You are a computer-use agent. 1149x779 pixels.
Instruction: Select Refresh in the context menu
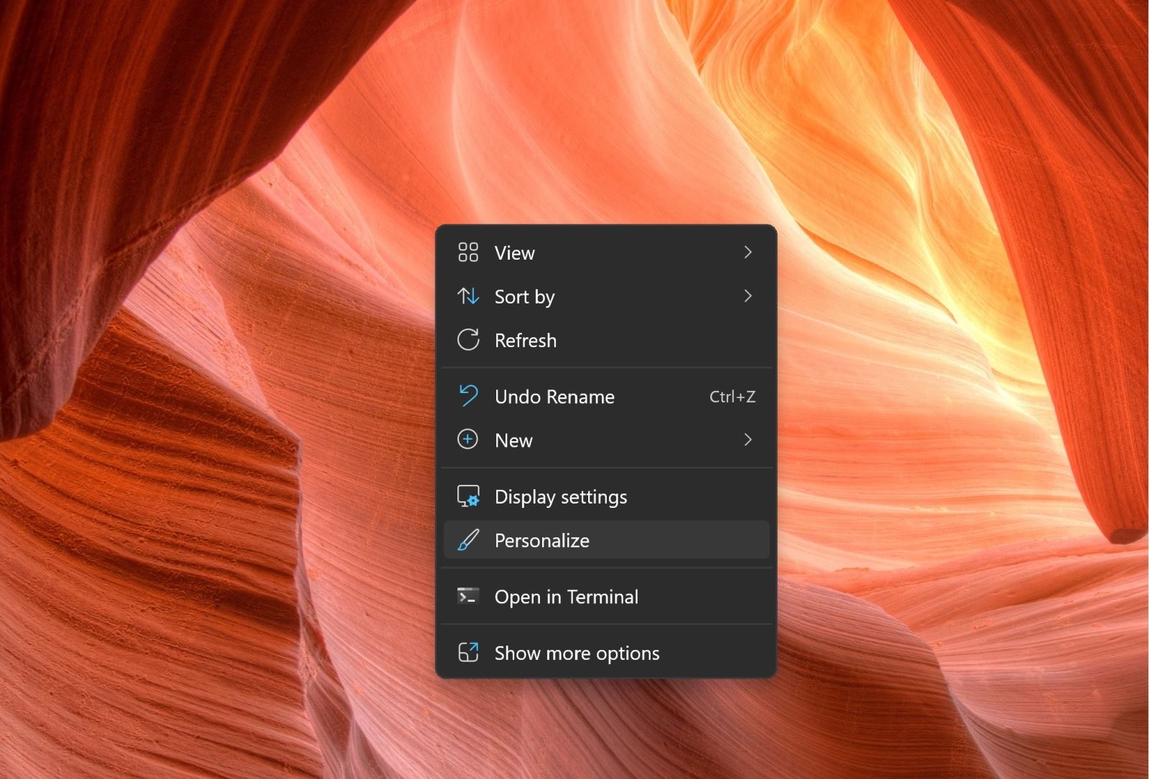tap(607, 340)
